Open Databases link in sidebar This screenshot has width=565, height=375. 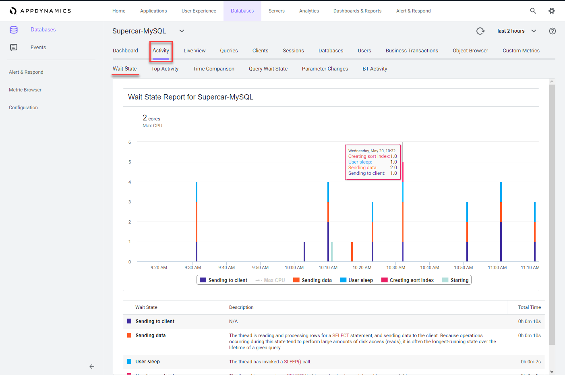(43, 30)
